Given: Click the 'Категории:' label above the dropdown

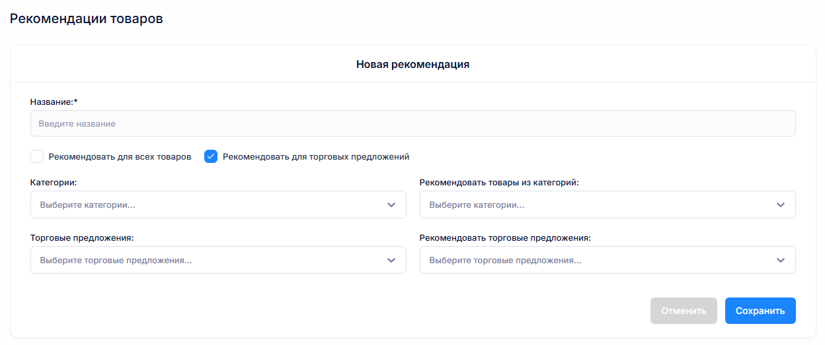Looking at the screenshot, I should tap(54, 182).
